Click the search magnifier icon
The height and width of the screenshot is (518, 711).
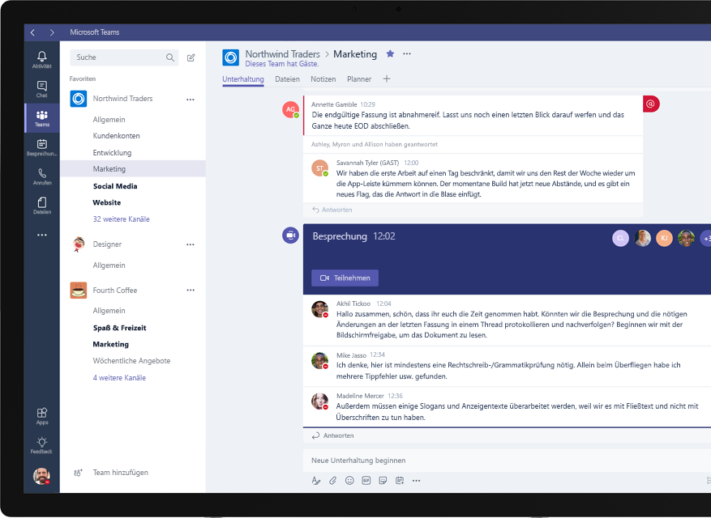click(x=170, y=57)
